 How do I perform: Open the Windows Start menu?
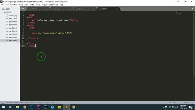point(3,107)
